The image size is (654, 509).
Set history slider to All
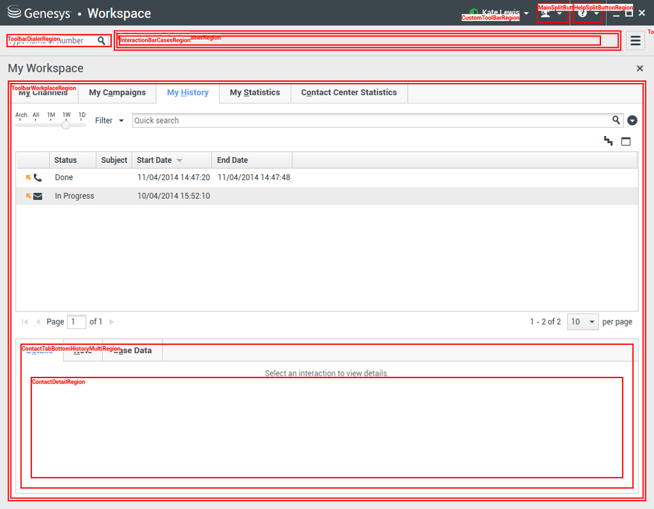tap(36, 114)
